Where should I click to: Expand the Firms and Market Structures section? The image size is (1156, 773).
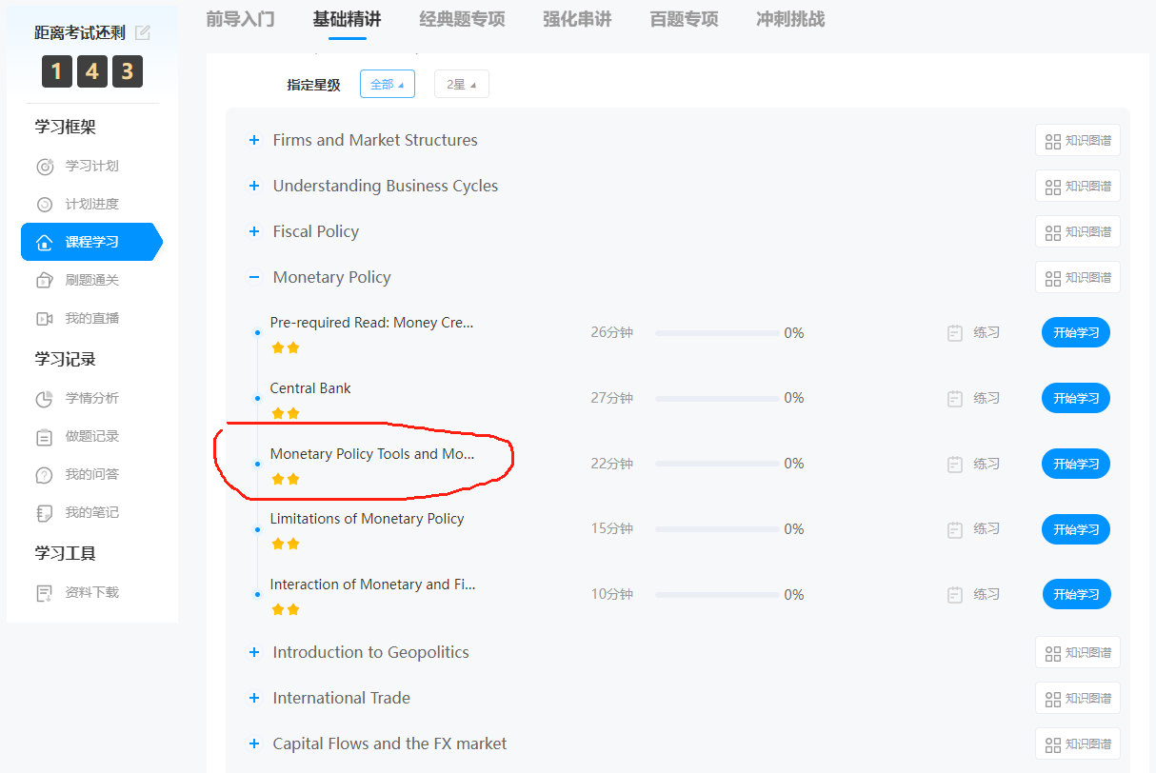[x=254, y=140]
